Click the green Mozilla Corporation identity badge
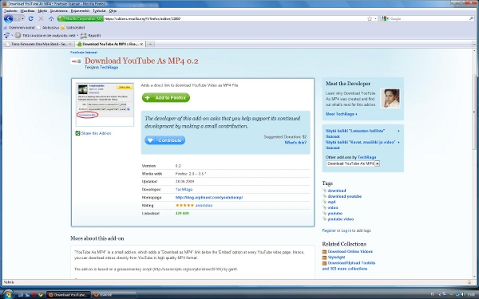The image size is (479, 299). coord(81,18)
